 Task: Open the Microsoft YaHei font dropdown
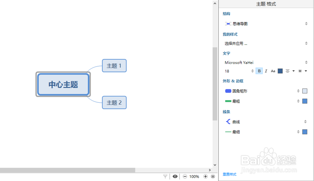[266, 63]
